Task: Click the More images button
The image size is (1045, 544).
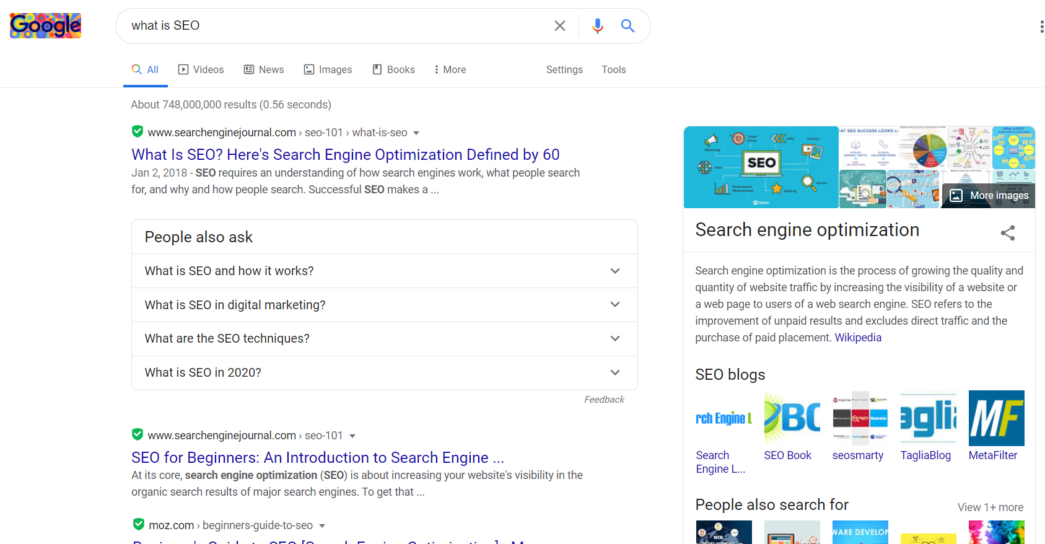Action: coord(989,196)
